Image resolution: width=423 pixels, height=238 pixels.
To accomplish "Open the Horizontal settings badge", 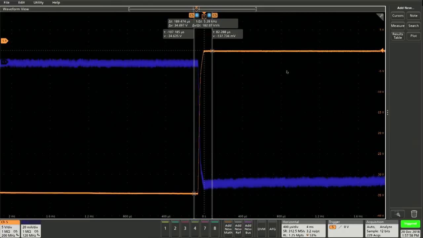I will click(302, 229).
